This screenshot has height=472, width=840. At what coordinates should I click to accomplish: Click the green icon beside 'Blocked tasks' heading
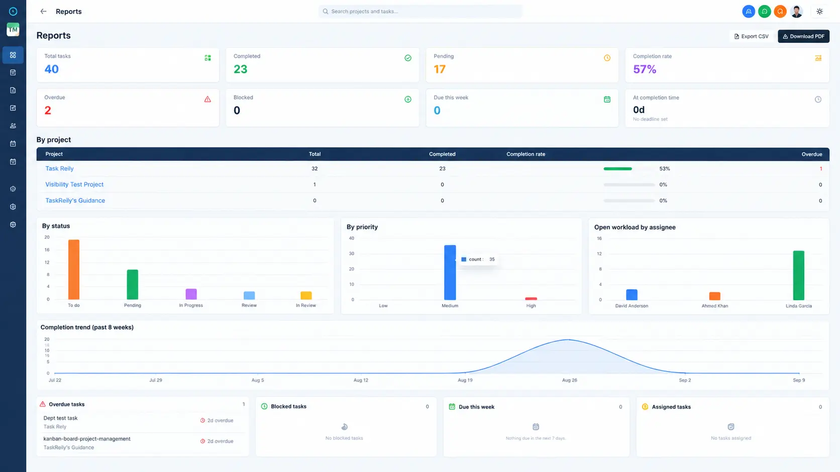264,406
